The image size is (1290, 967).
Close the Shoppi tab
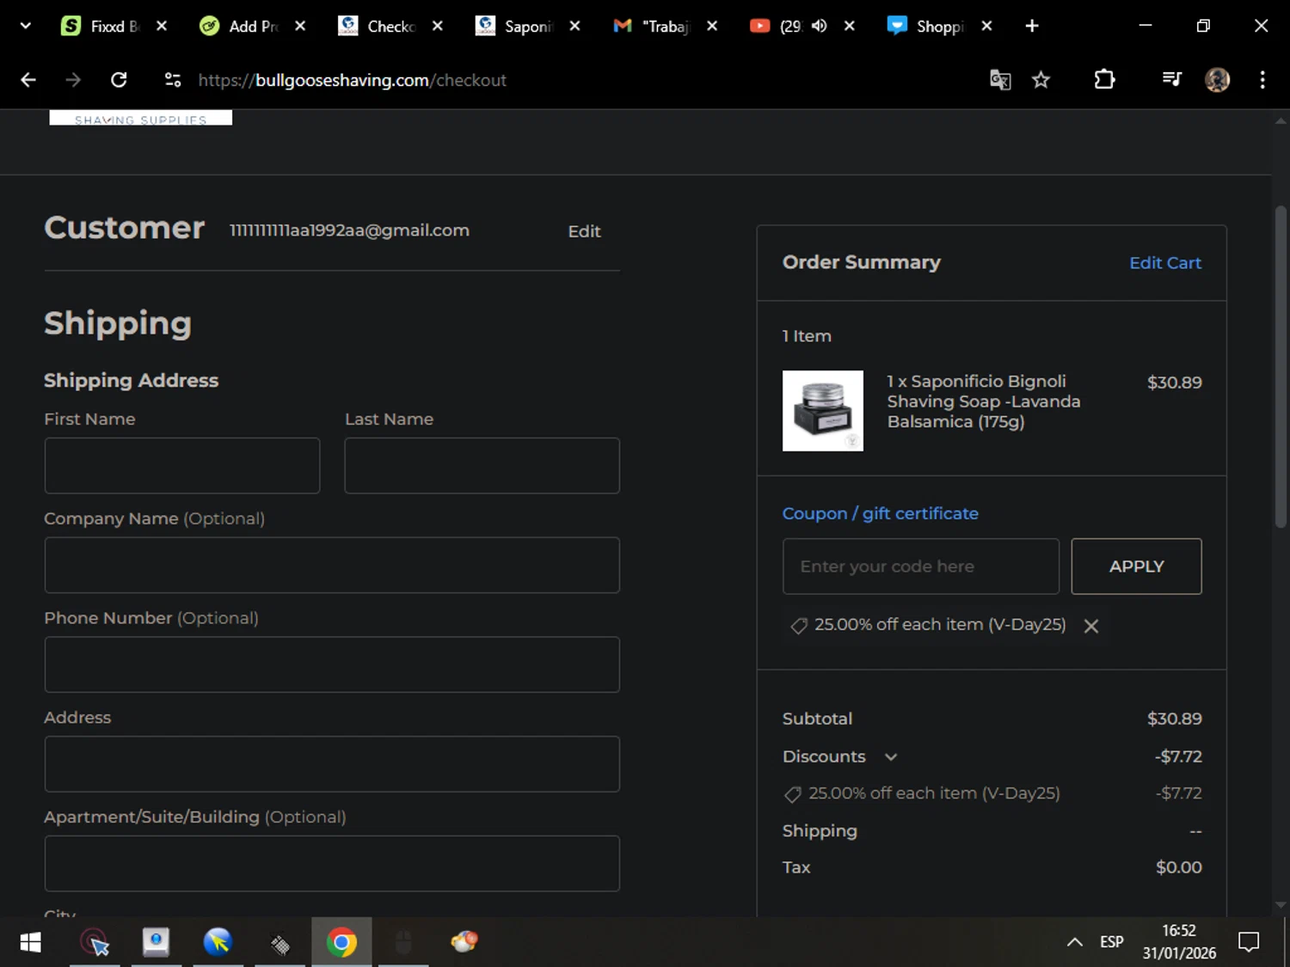986,26
